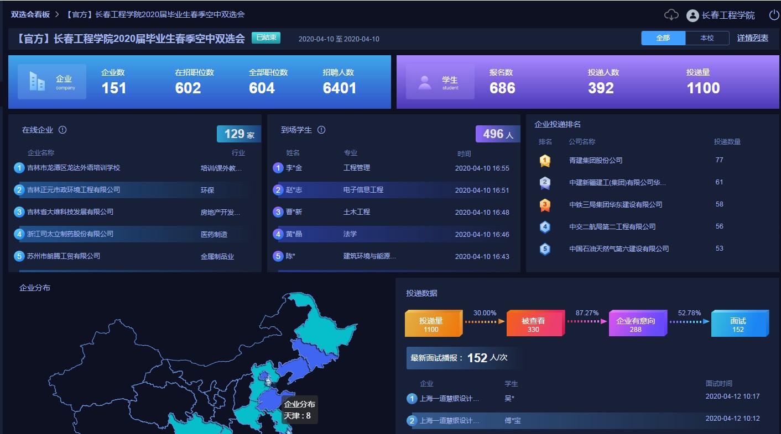This screenshot has width=781, height=434.
Task: Switch to the 本校 tab
Action: point(707,38)
